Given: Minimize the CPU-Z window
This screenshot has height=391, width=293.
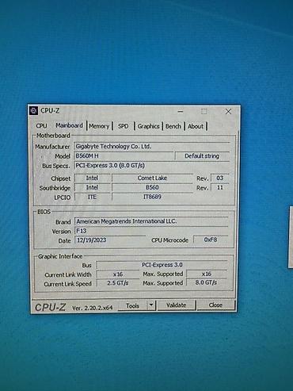Looking at the screenshot, I should click(x=181, y=112).
